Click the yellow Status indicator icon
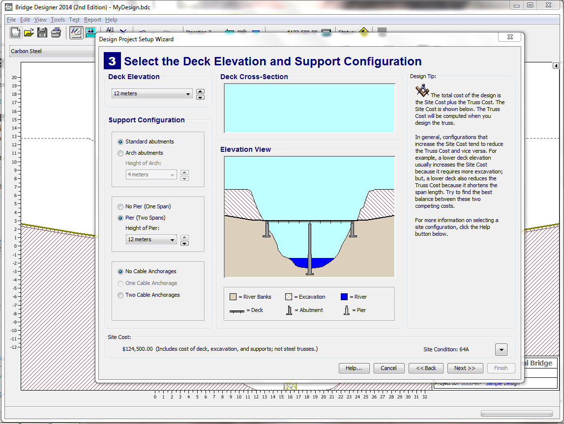 tap(364, 32)
